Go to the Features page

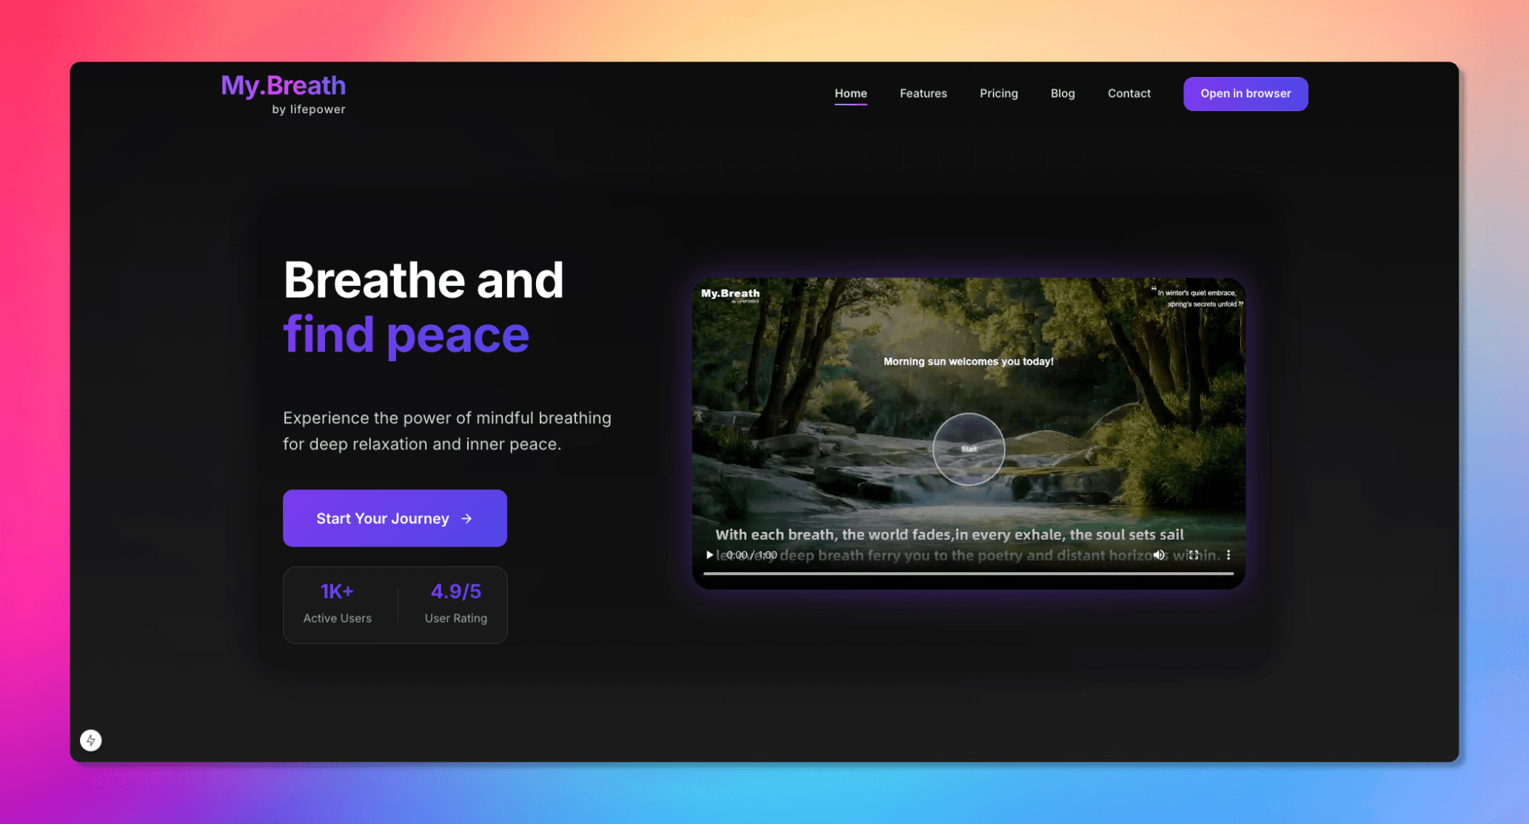click(923, 93)
